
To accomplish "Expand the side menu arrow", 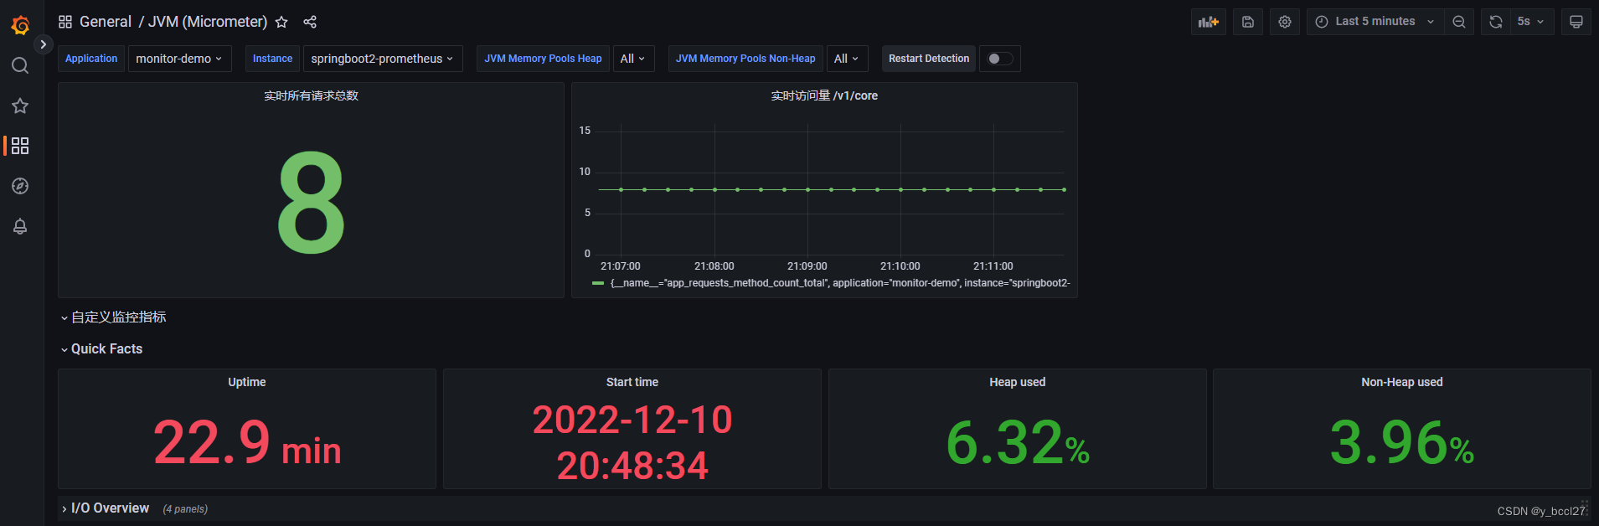I will tap(44, 44).
